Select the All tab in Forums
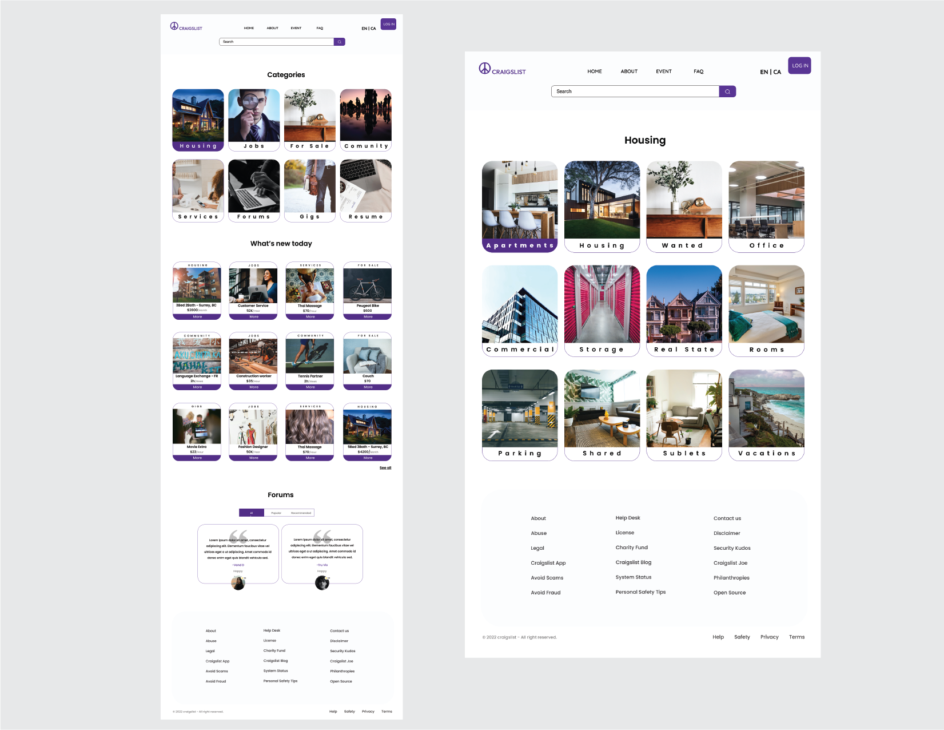Viewport: 944px width, 730px height. (252, 513)
